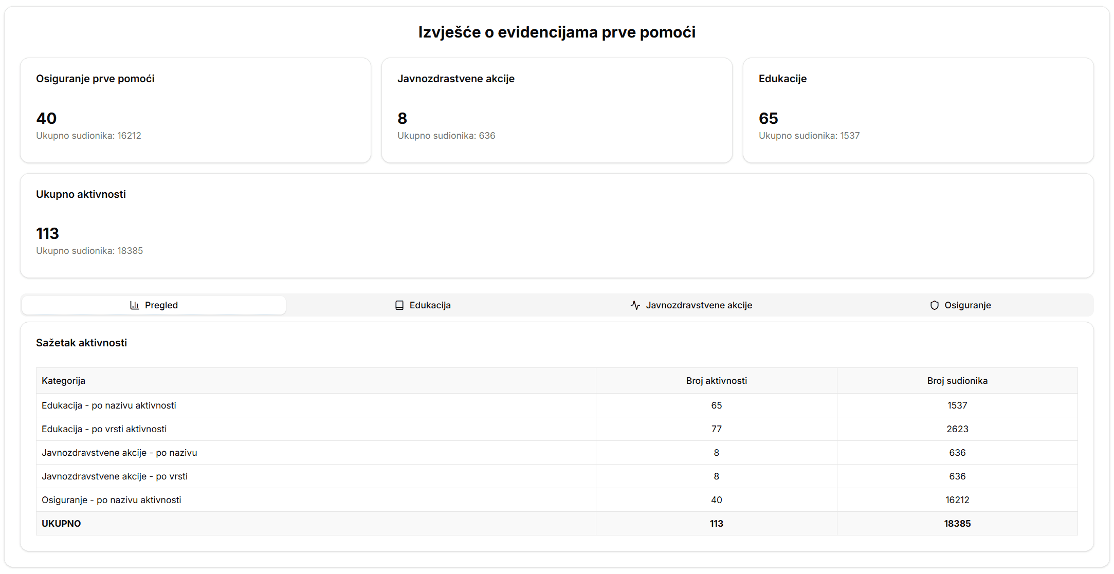Click the Broj aktivnosti column header

[x=716, y=381]
